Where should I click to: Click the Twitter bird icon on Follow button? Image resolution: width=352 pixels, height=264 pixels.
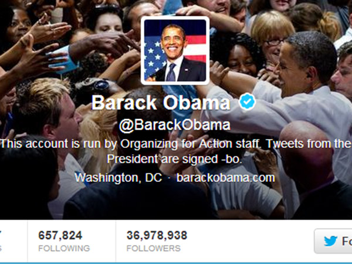coord(330,241)
